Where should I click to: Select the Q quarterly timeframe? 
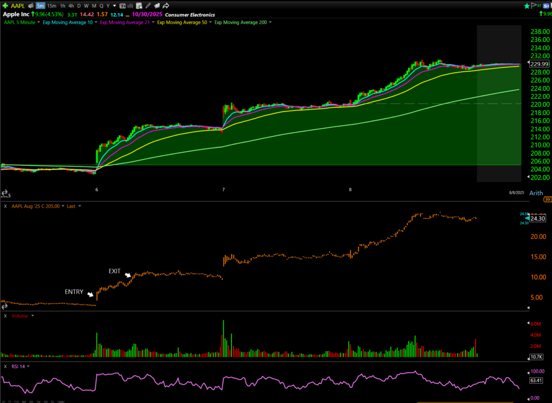point(101,5)
